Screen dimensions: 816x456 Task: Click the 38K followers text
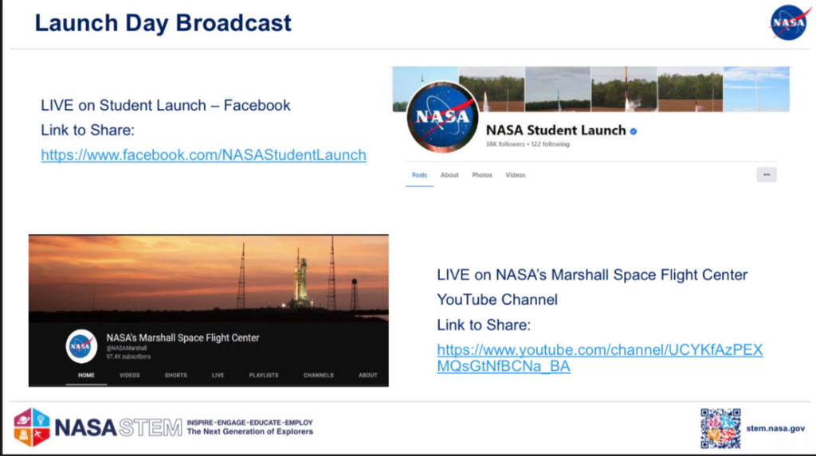tap(504, 144)
